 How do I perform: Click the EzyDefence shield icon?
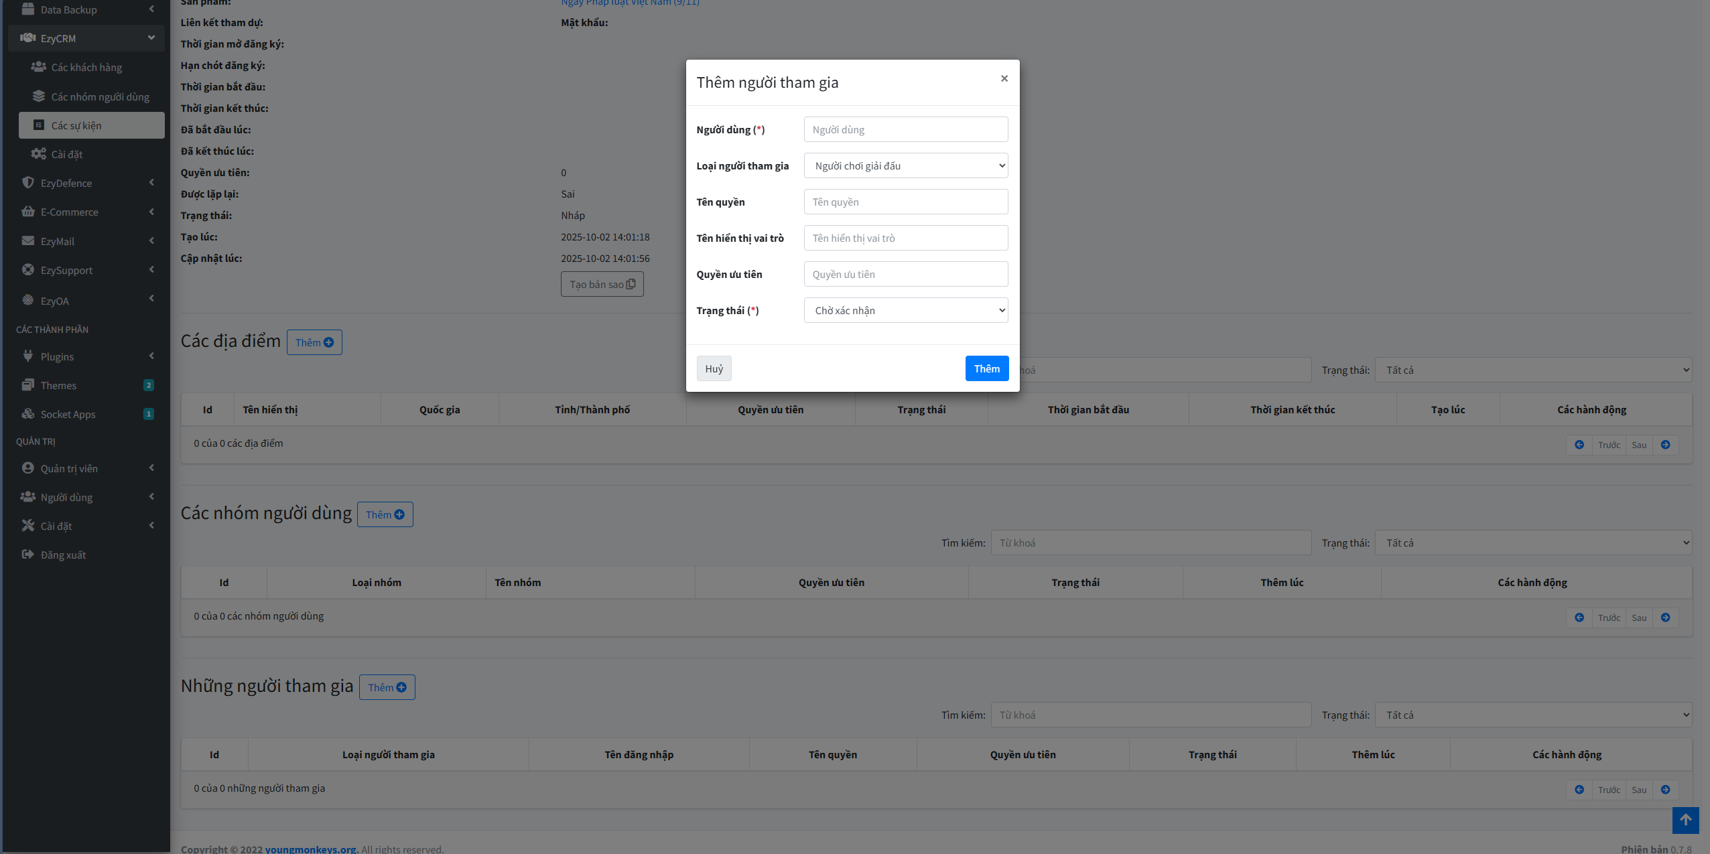click(27, 183)
